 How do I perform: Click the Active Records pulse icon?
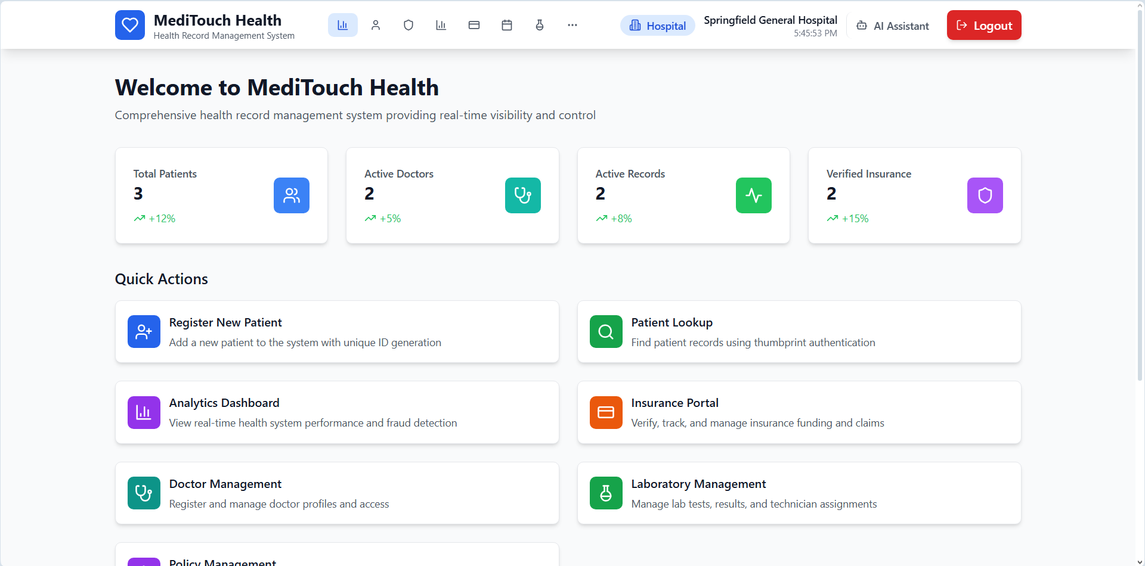(x=754, y=195)
